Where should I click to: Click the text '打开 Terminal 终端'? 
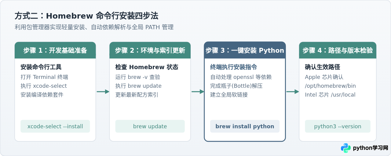pos(44,77)
